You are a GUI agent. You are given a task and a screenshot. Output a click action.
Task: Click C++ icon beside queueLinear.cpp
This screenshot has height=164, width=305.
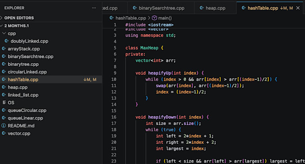click(4, 118)
